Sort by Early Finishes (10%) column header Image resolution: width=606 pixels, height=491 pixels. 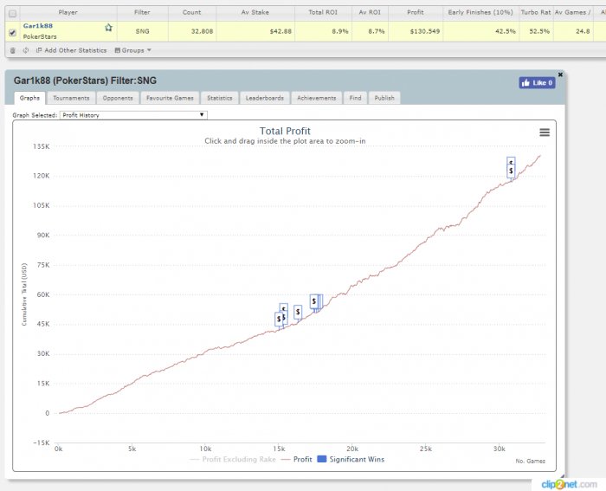point(480,12)
